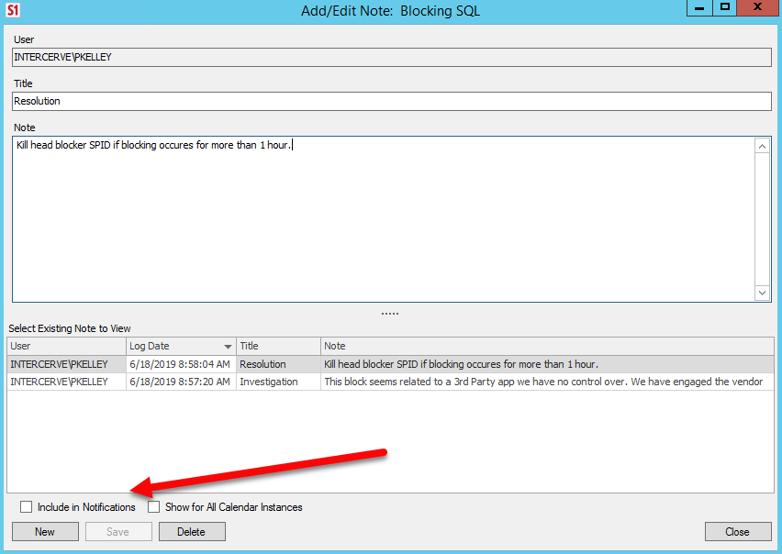The width and height of the screenshot is (782, 554).
Task: Click INTERCERVE\PKELLEY in the Resolution row
Action: pyautogui.click(x=66, y=364)
